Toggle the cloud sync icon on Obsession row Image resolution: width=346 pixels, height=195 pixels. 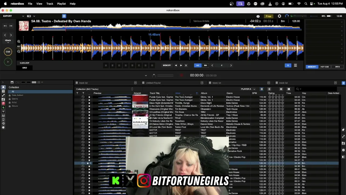pyautogui.click(x=83, y=109)
